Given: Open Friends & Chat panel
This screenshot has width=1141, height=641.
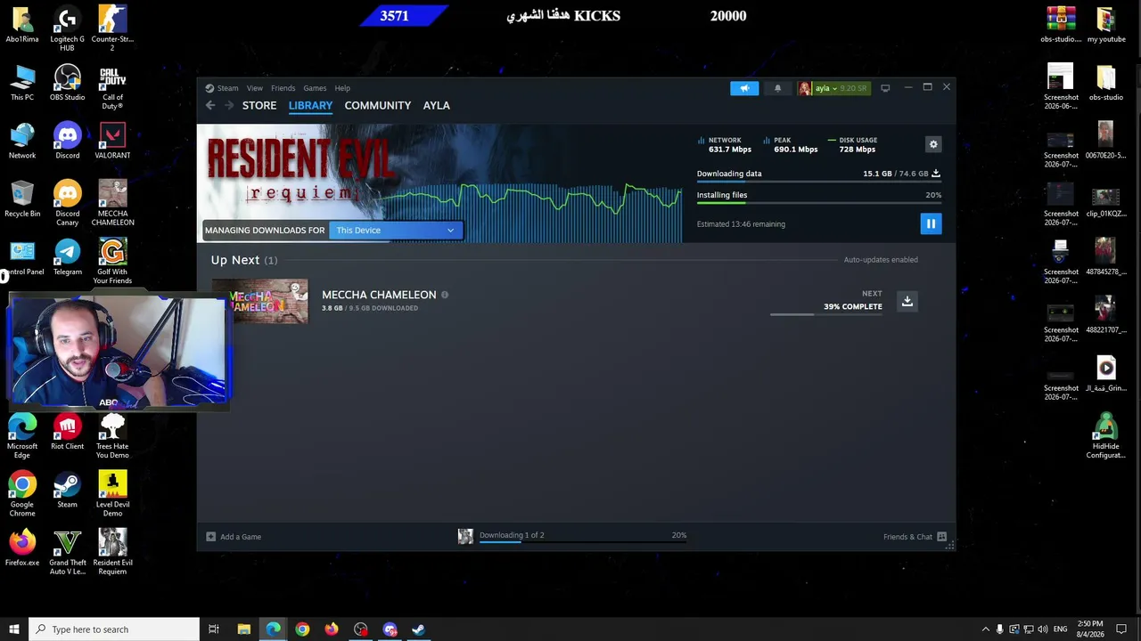Looking at the screenshot, I should [x=915, y=537].
